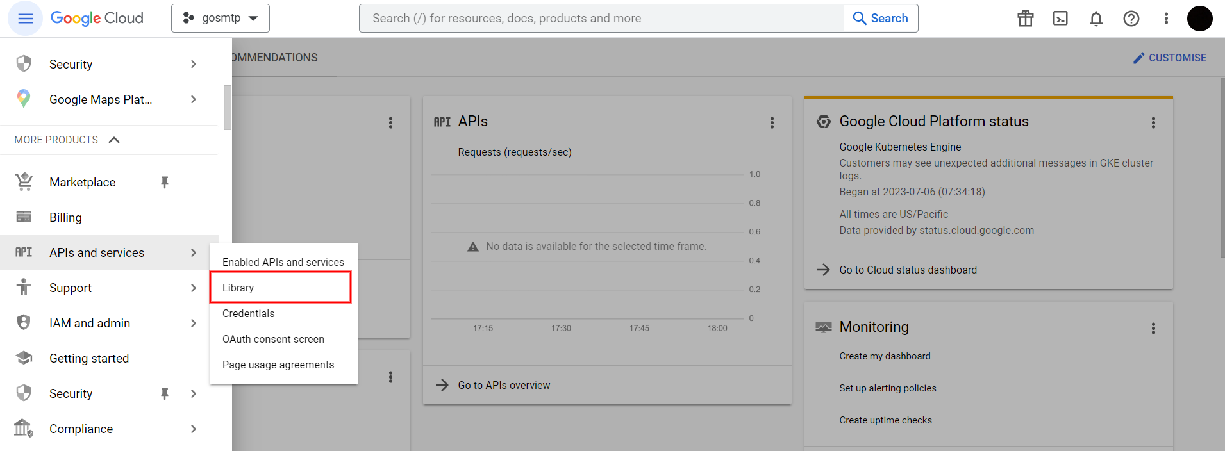1225x451 pixels.
Task: Click the Google Cloud logo
Action: click(97, 19)
